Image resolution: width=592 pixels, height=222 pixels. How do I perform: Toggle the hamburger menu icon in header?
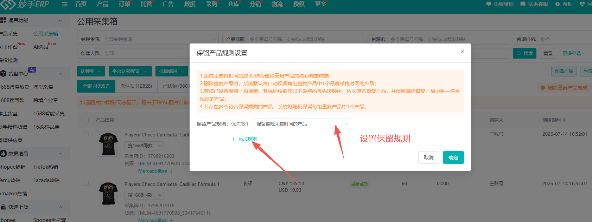coord(65,4)
